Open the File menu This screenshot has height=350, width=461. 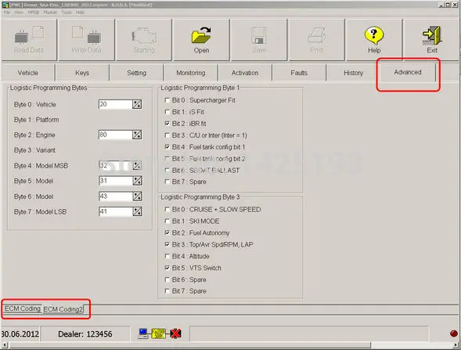[7, 13]
